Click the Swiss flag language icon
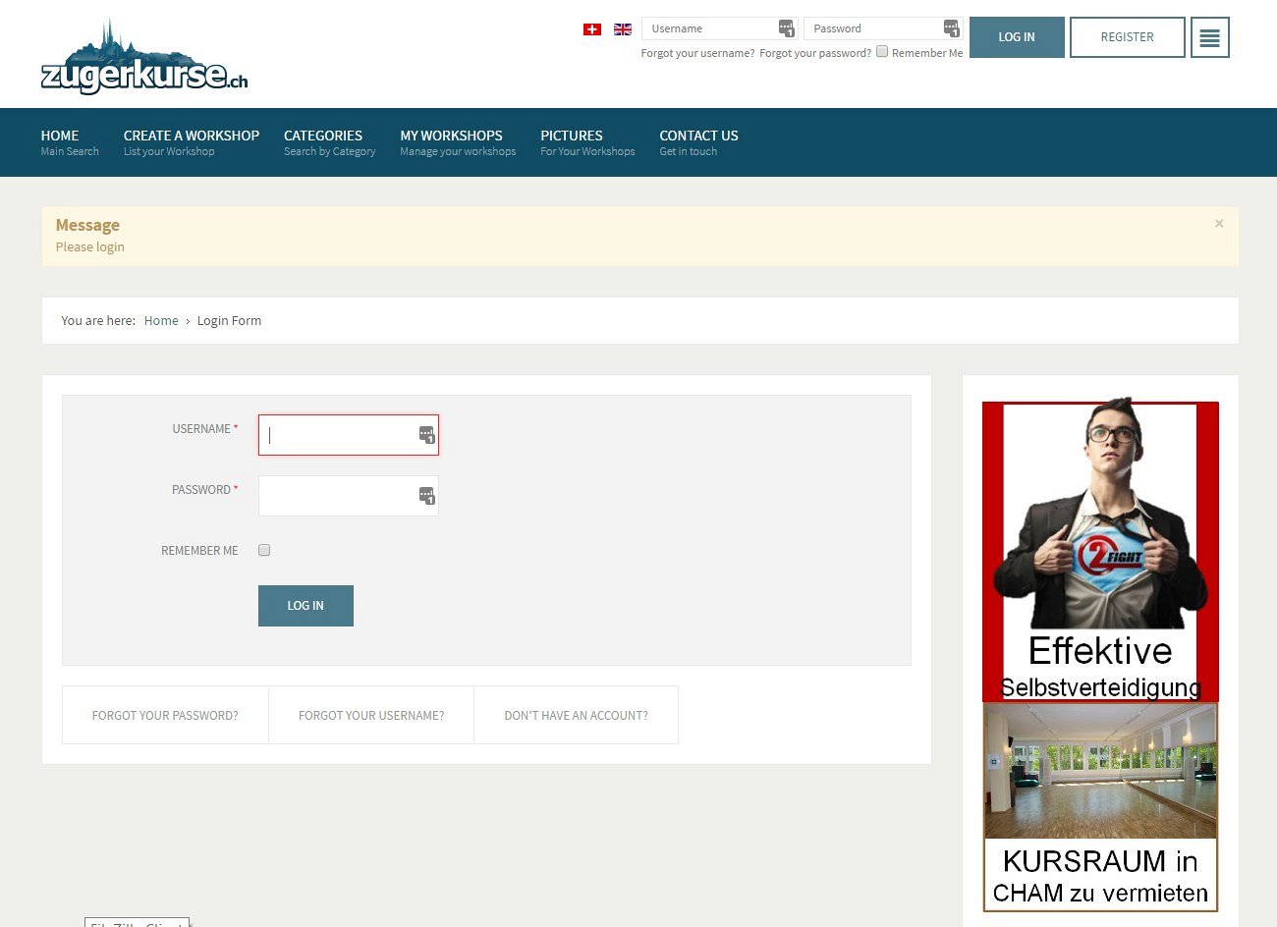The height and width of the screenshot is (927, 1277). point(591,29)
